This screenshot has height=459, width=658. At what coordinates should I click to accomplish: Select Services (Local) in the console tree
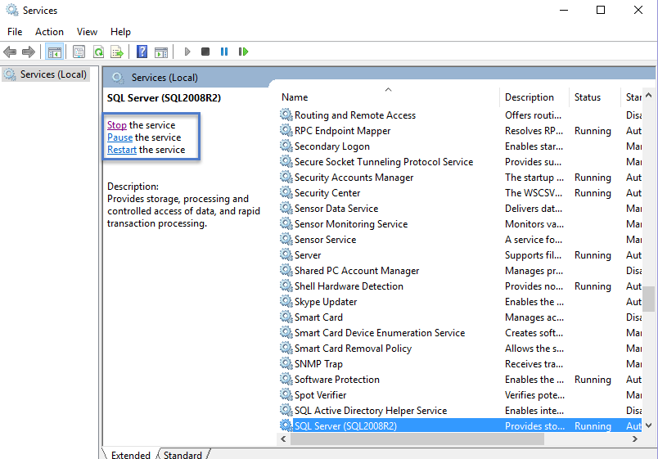tap(46, 74)
